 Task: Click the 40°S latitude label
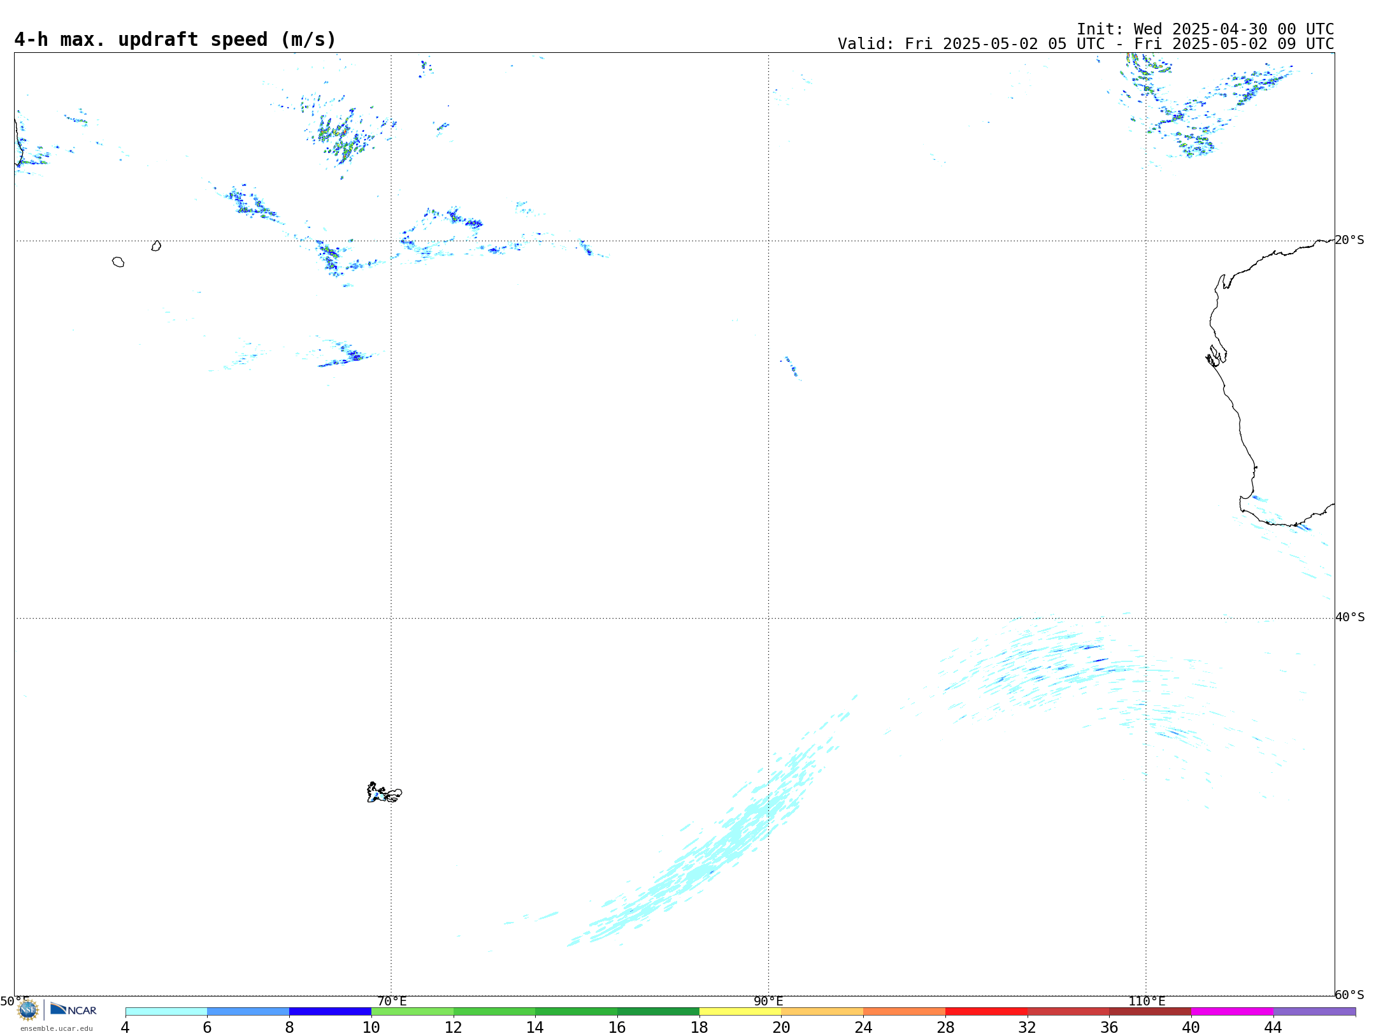[x=1350, y=617]
